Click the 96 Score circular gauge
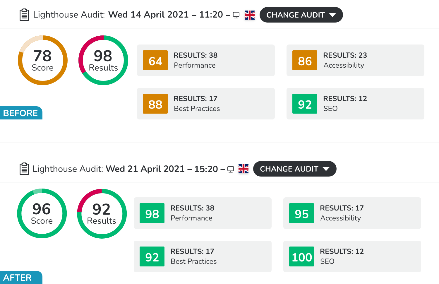Image resolution: width=439 pixels, height=284 pixels. coord(42,213)
